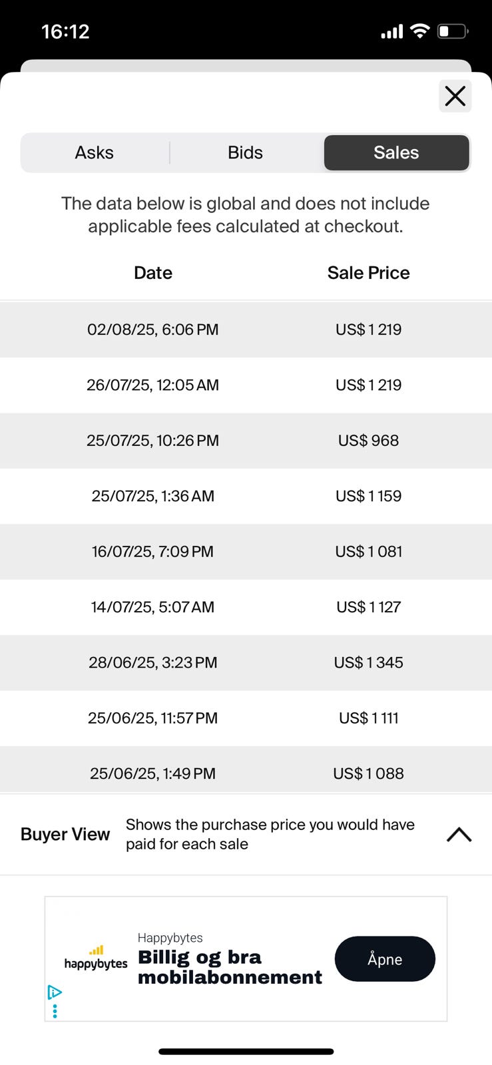
Task: Tap the Sale Price column header
Action: 368,273
